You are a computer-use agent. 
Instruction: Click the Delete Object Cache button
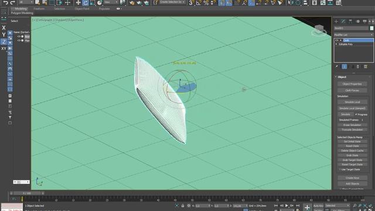coord(352,151)
